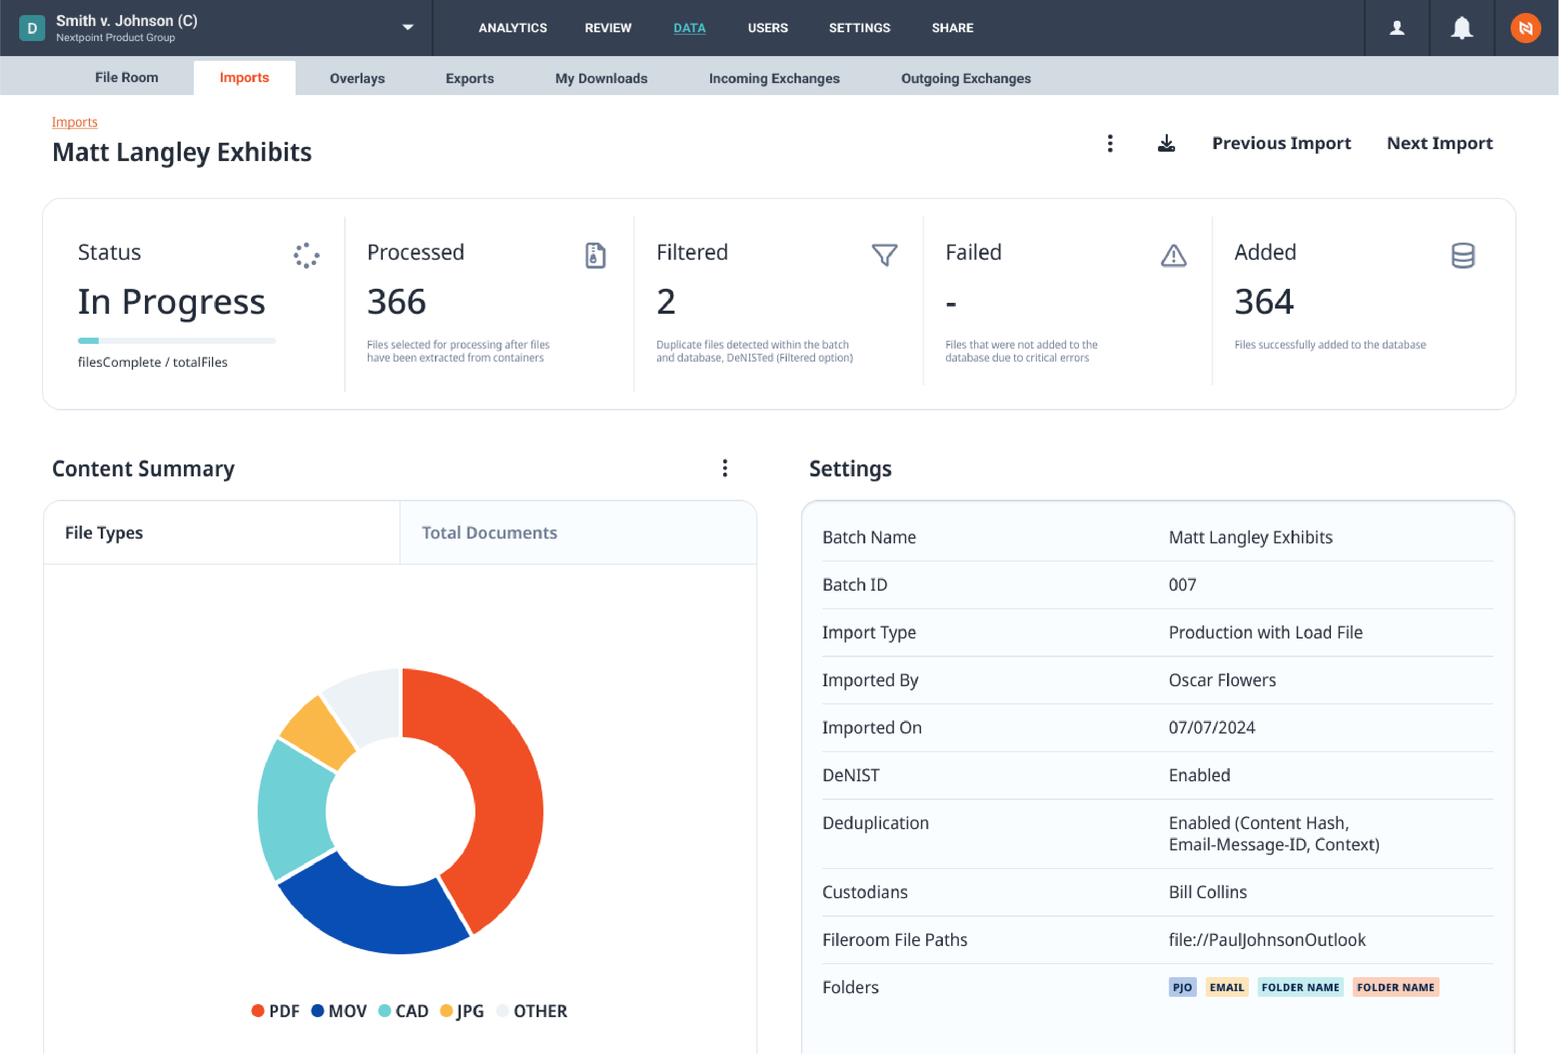Go to Previous Import
The height and width of the screenshot is (1054, 1559).
pyautogui.click(x=1281, y=143)
